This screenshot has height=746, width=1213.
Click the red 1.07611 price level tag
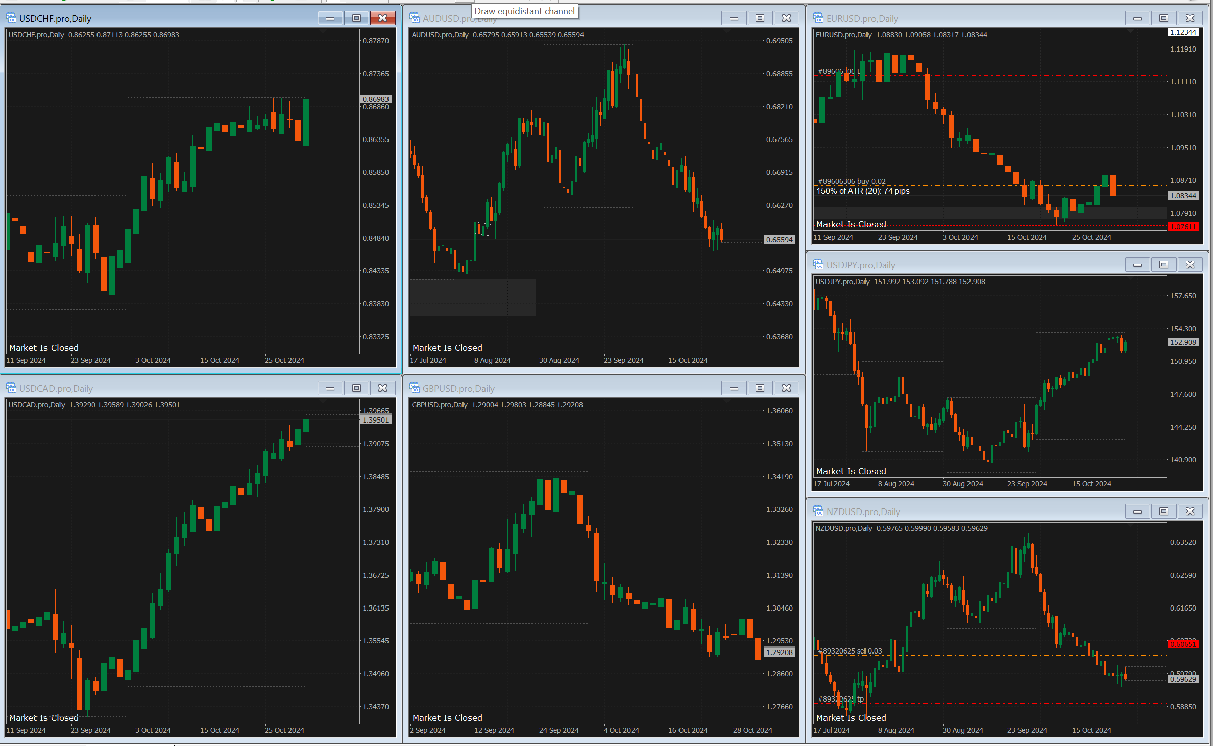(1183, 227)
